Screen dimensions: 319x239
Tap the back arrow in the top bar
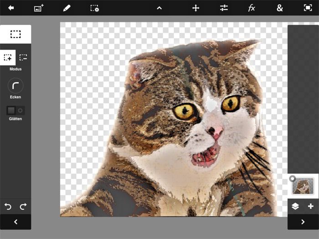click(x=11, y=8)
